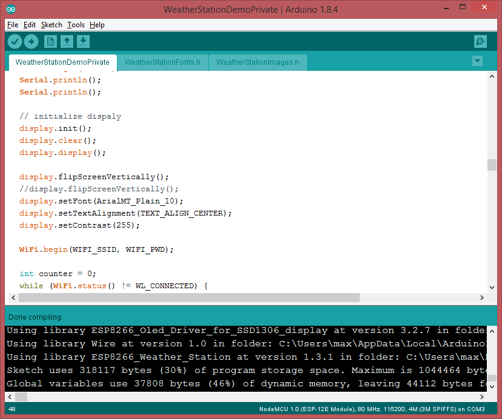The image size is (502, 419).
Task: Open the Tools menu
Action: (x=76, y=25)
